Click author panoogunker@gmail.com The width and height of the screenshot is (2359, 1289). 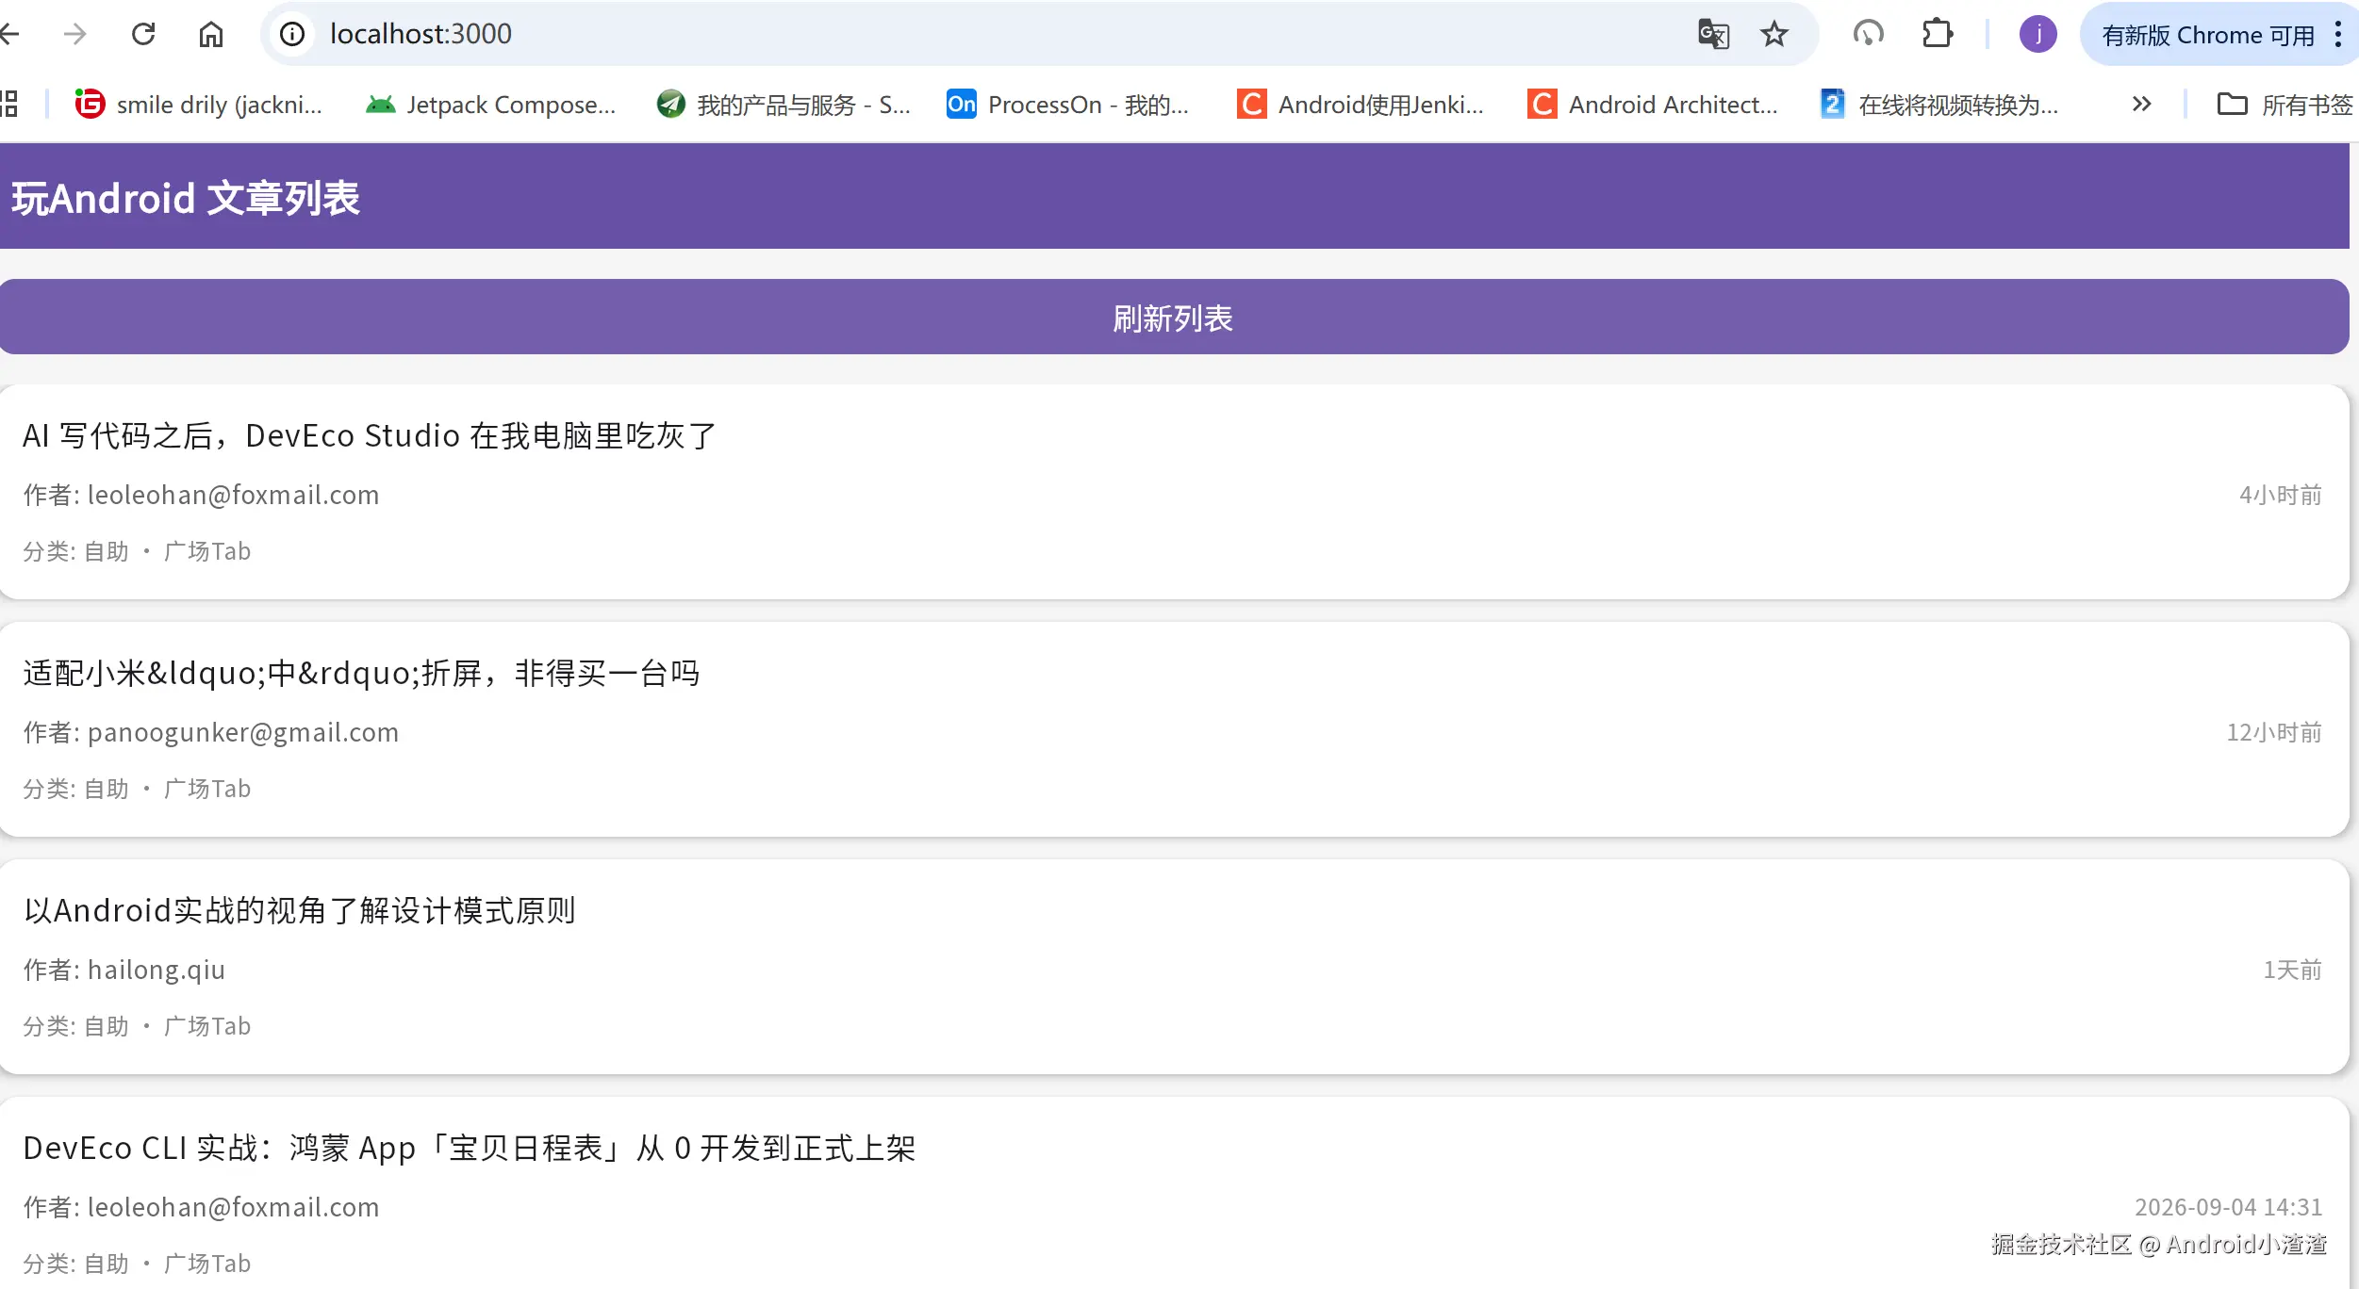pyautogui.click(x=243, y=732)
